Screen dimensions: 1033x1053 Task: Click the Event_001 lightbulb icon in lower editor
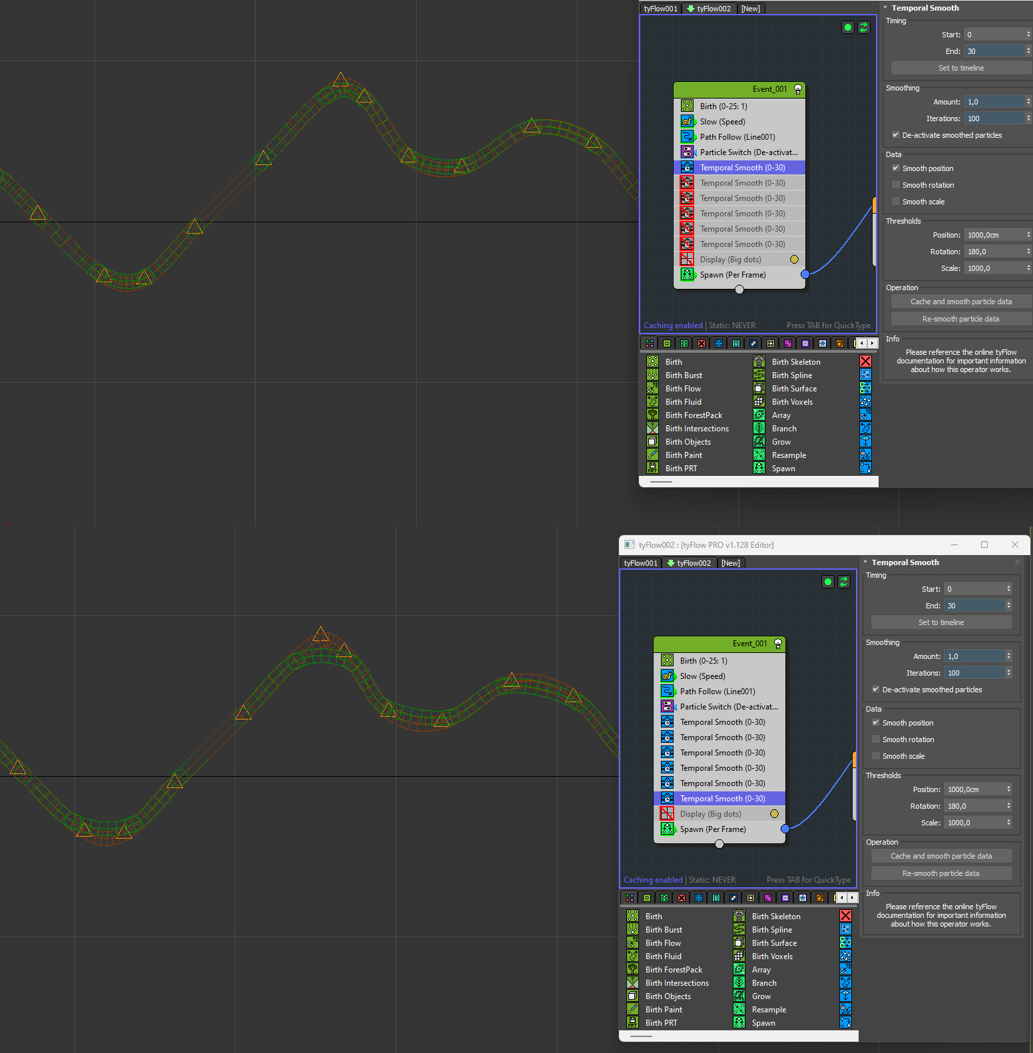pos(777,644)
